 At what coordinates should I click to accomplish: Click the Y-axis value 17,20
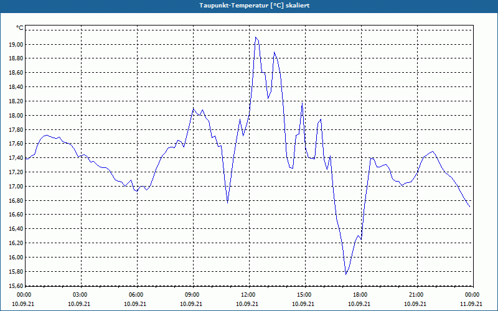click(17, 172)
